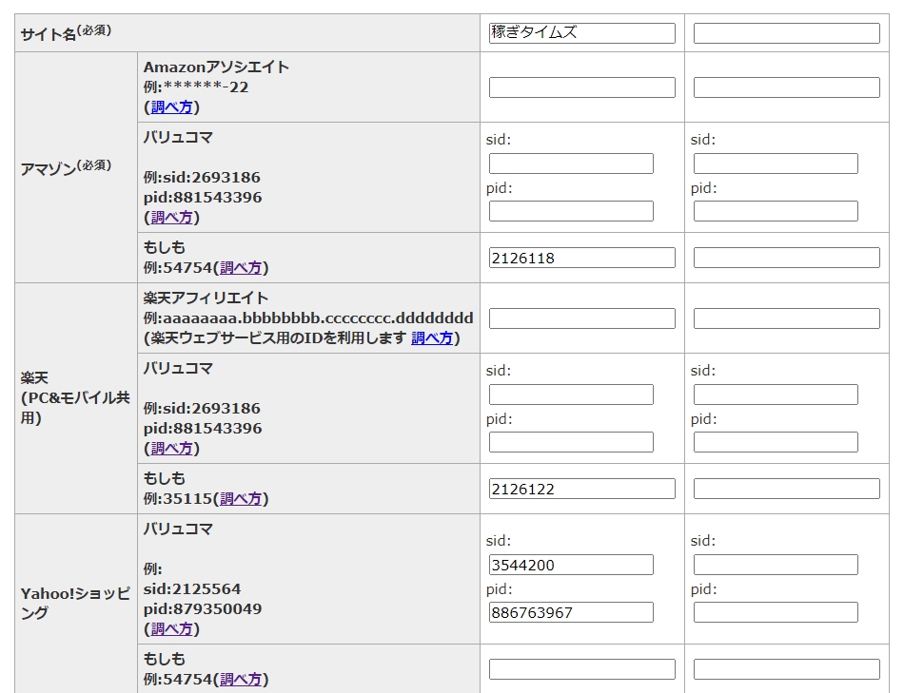Screen dimensions: 904x693
Task: Click the empty second-column site name field
Action: (786, 33)
